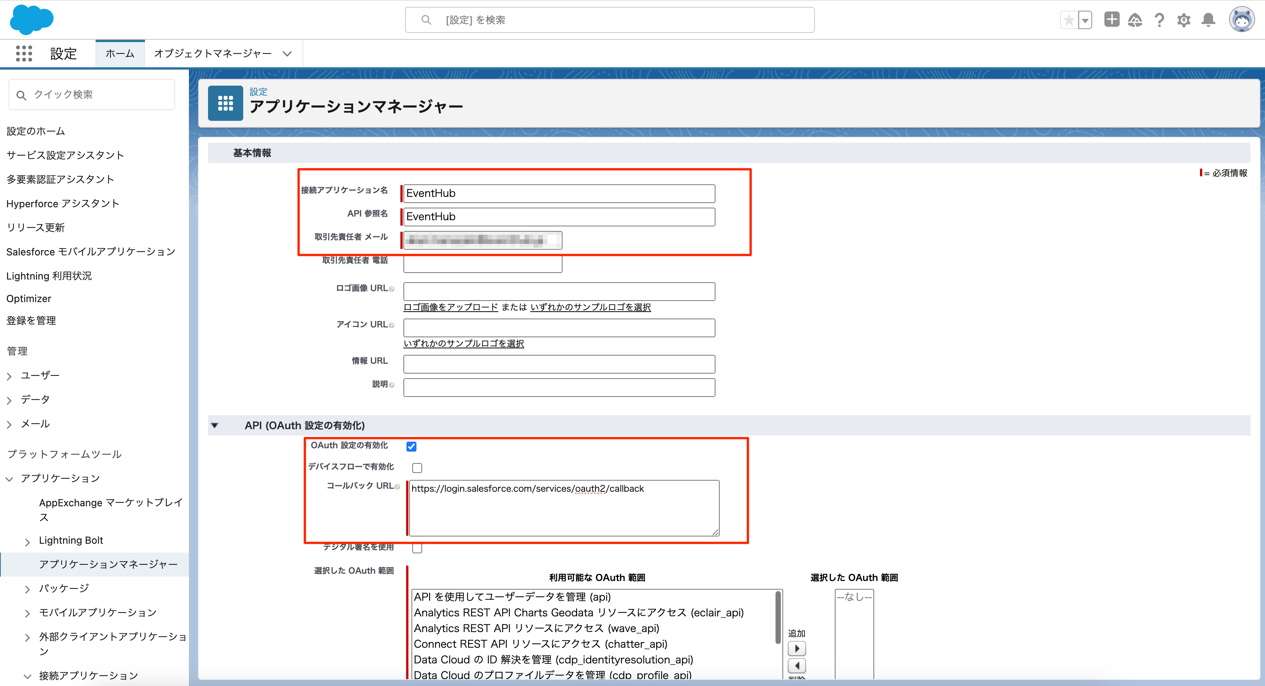Click the favorites star icon
Screen dimensions: 1265x686
pos(1069,20)
